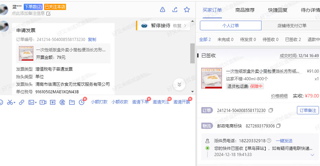
Task: Copy the logistics tracking number
Action: coord(278,126)
